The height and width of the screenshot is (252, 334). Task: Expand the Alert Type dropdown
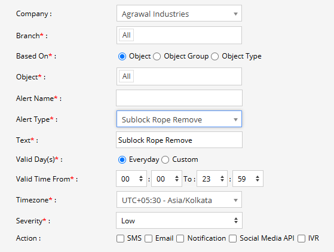[x=179, y=119]
